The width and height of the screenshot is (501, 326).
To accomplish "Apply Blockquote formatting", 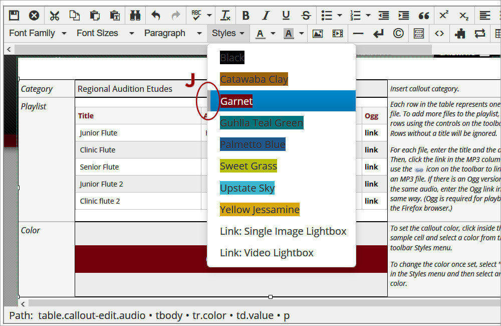I will [424, 16].
